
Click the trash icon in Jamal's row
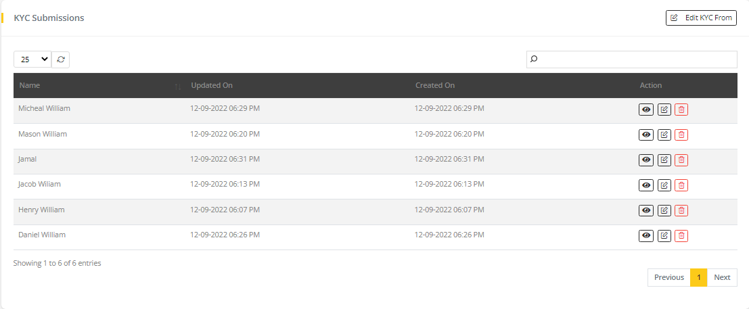pos(681,160)
